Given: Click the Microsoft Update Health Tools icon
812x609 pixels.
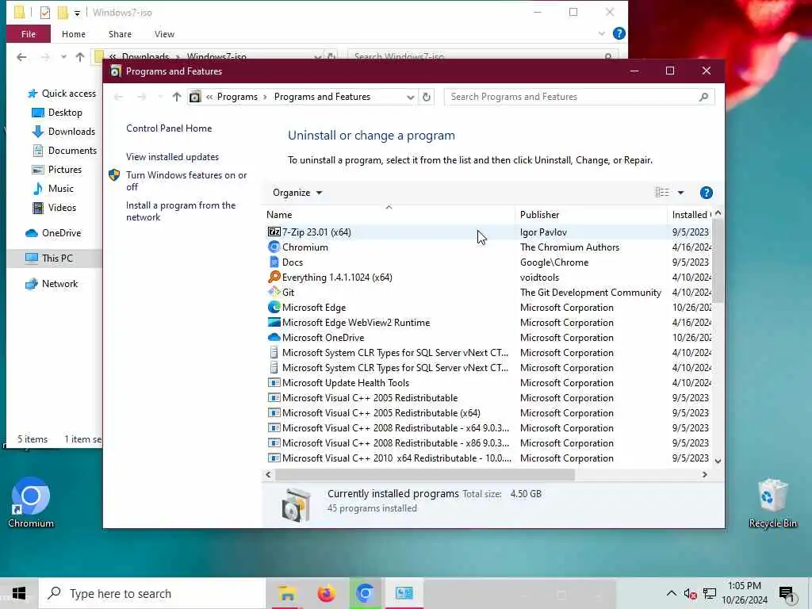Looking at the screenshot, I should tap(274, 383).
